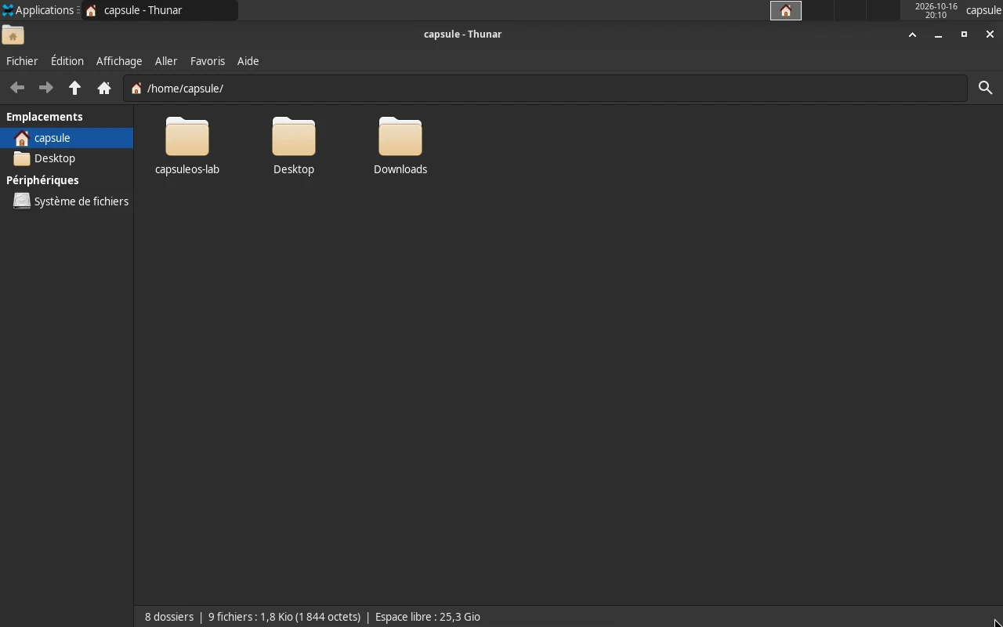The height and width of the screenshot is (627, 1003).
Task: Open Système de fichiers in the sidebar
Action: pyautogui.click(x=67, y=201)
